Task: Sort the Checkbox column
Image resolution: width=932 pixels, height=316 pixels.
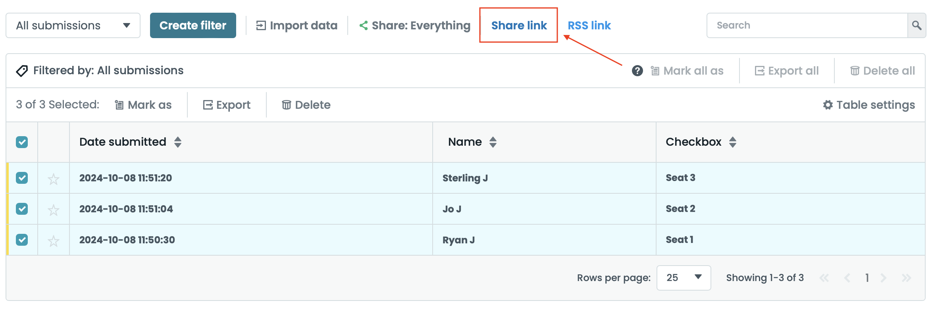Action: (733, 142)
